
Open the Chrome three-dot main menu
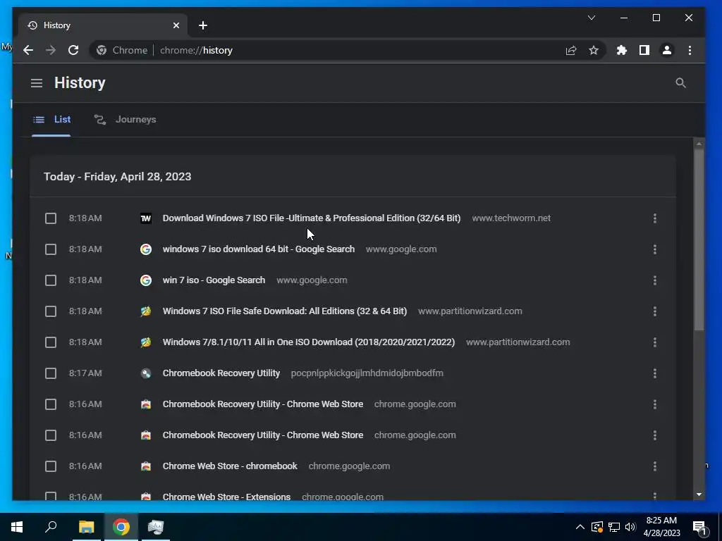click(x=690, y=50)
